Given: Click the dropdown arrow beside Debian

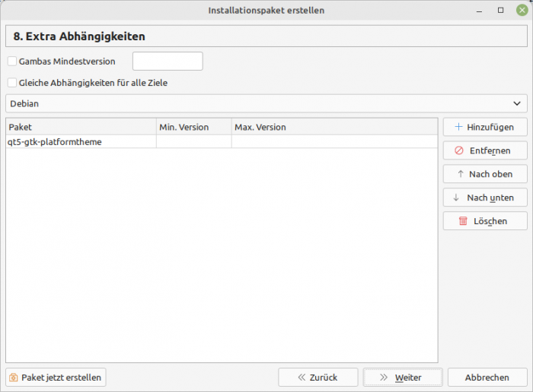Looking at the screenshot, I should 518,103.
